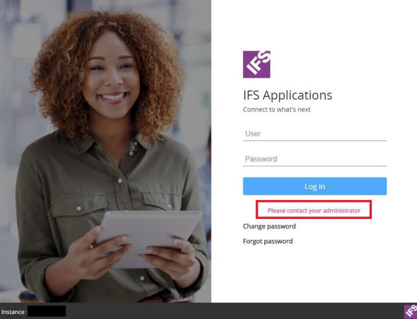Select the 'IFS Applications' heading text
This screenshot has width=417, height=319.
click(x=287, y=95)
